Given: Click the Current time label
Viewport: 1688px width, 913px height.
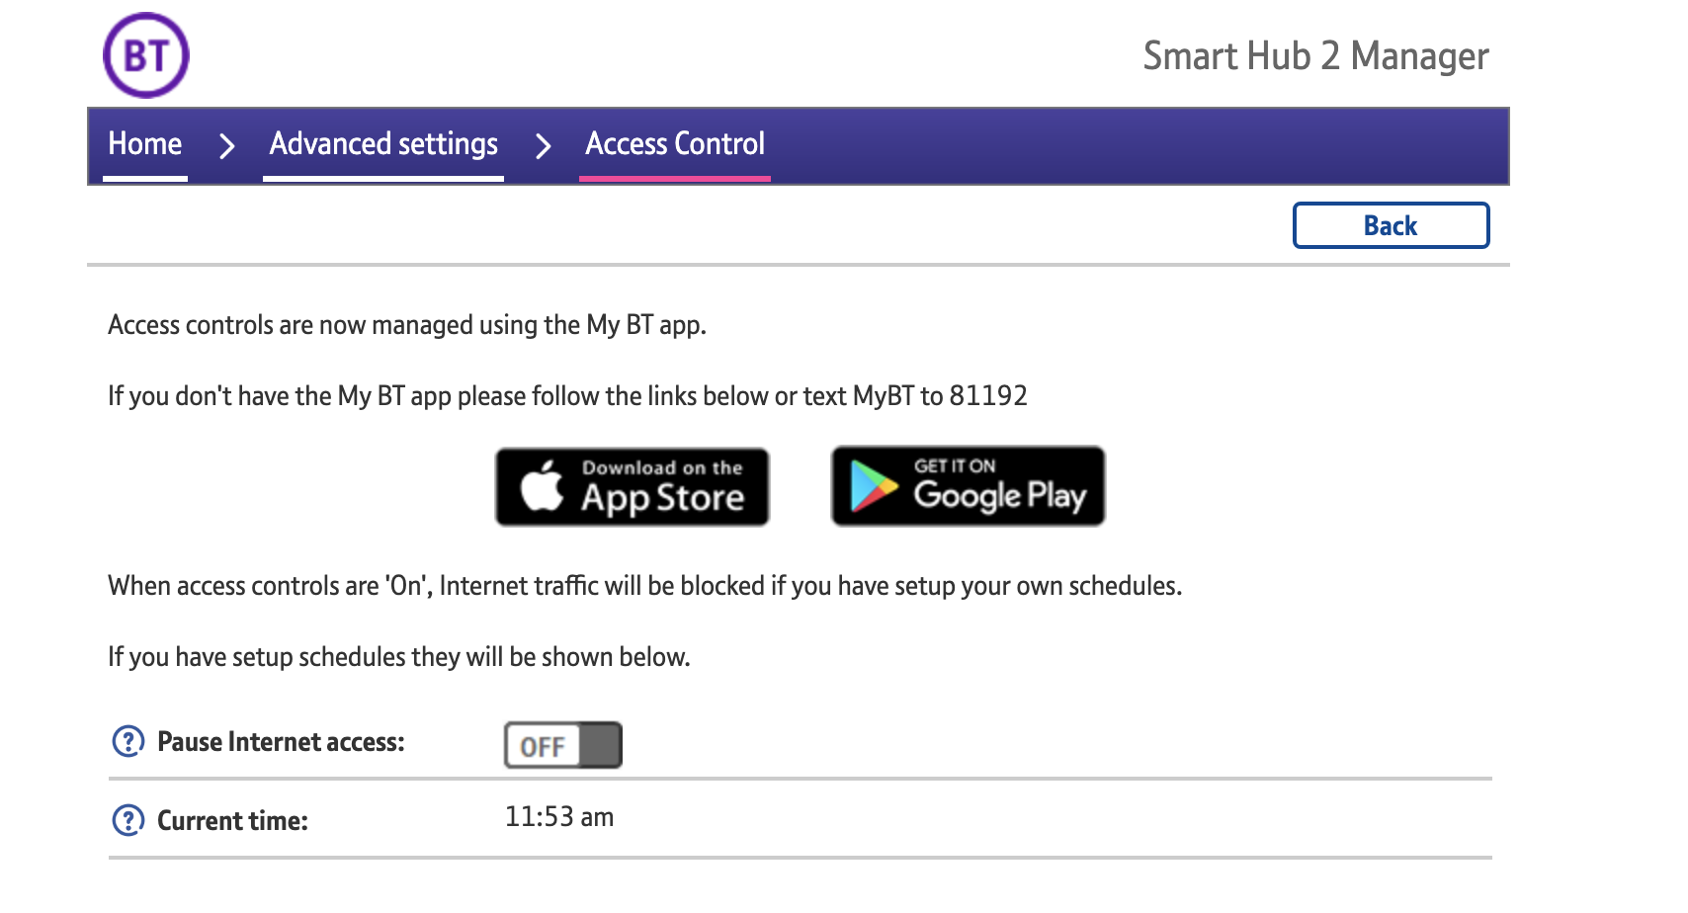Looking at the screenshot, I should [x=232, y=821].
